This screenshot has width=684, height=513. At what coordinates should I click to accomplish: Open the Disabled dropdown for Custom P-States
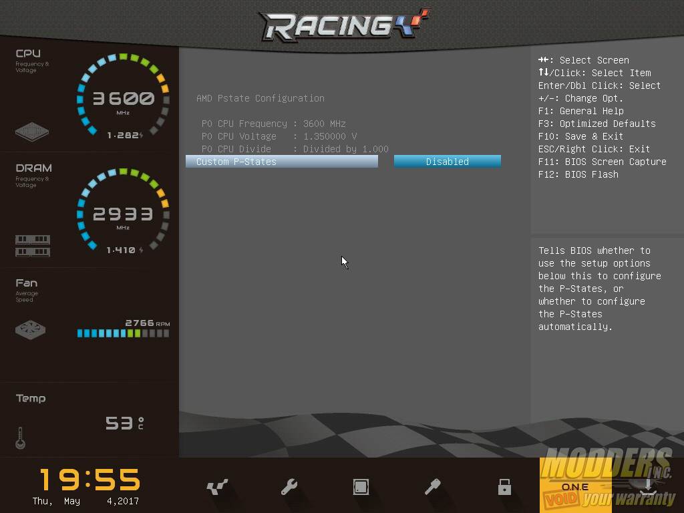point(447,162)
